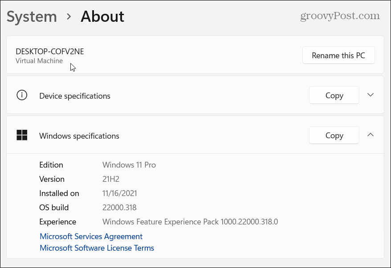391x268 pixels.
Task: Click the 11/16/2021 install date
Action: [120, 193]
